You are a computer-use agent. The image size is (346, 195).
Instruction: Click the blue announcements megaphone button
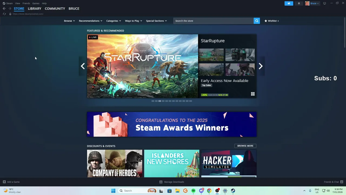(x=289, y=3)
